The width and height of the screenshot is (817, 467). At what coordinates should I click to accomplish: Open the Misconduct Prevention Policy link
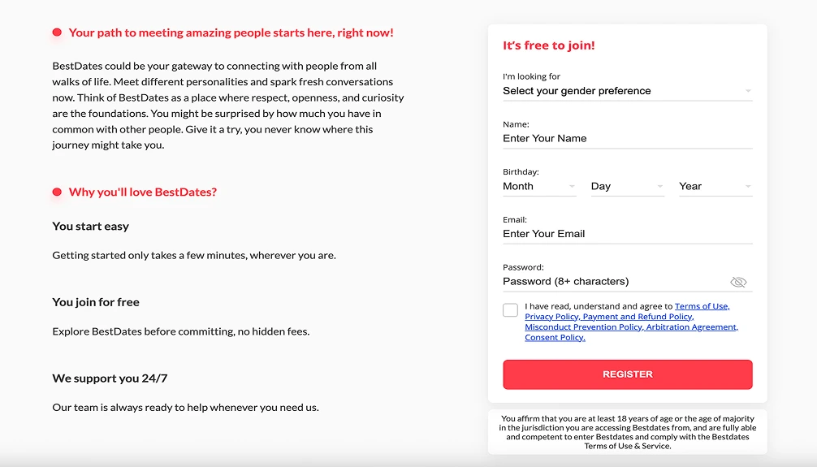coord(583,327)
